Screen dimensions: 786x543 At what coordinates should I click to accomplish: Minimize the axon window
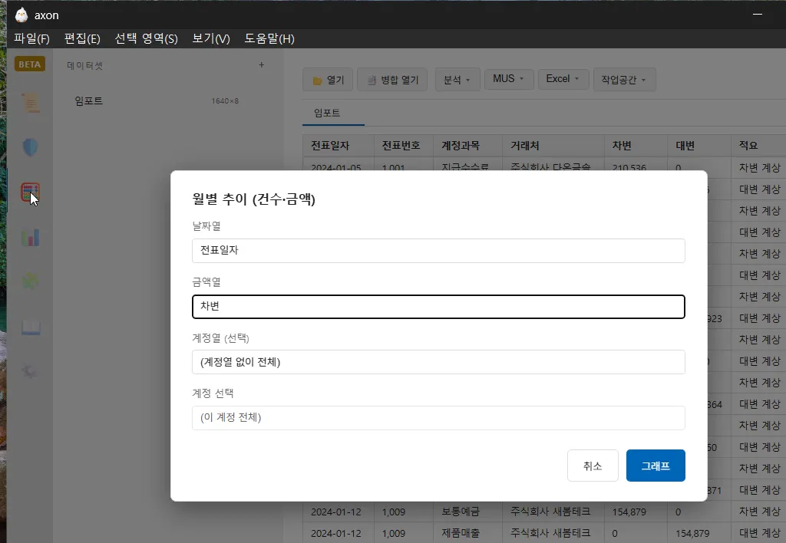click(x=758, y=15)
